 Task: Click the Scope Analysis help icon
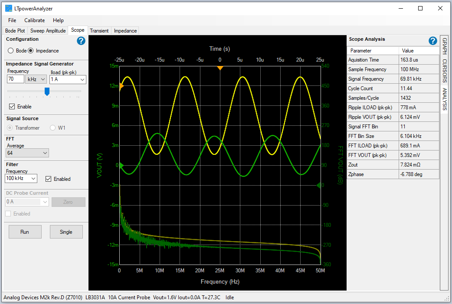[432, 41]
